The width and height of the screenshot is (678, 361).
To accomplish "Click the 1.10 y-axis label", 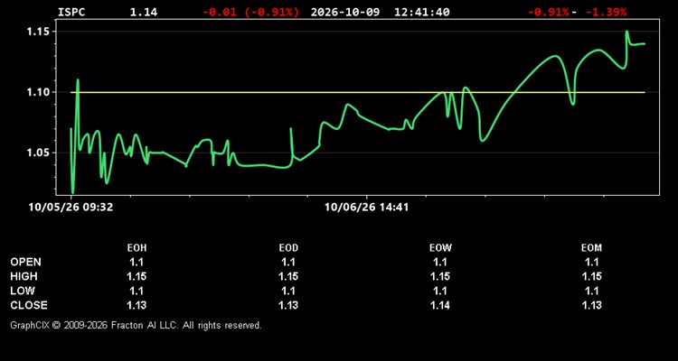I will (x=38, y=92).
